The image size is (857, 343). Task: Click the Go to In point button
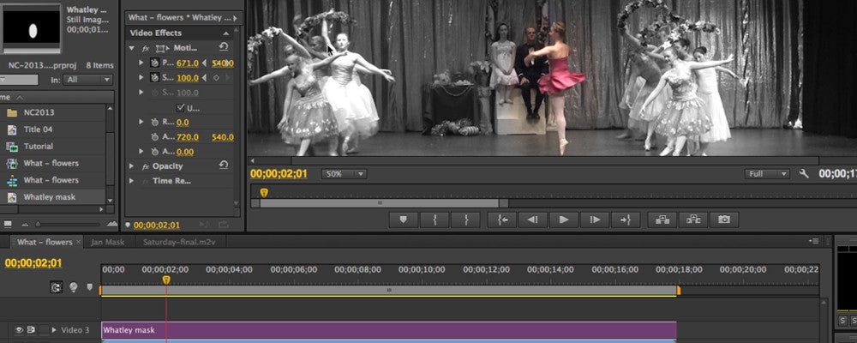click(501, 220)
